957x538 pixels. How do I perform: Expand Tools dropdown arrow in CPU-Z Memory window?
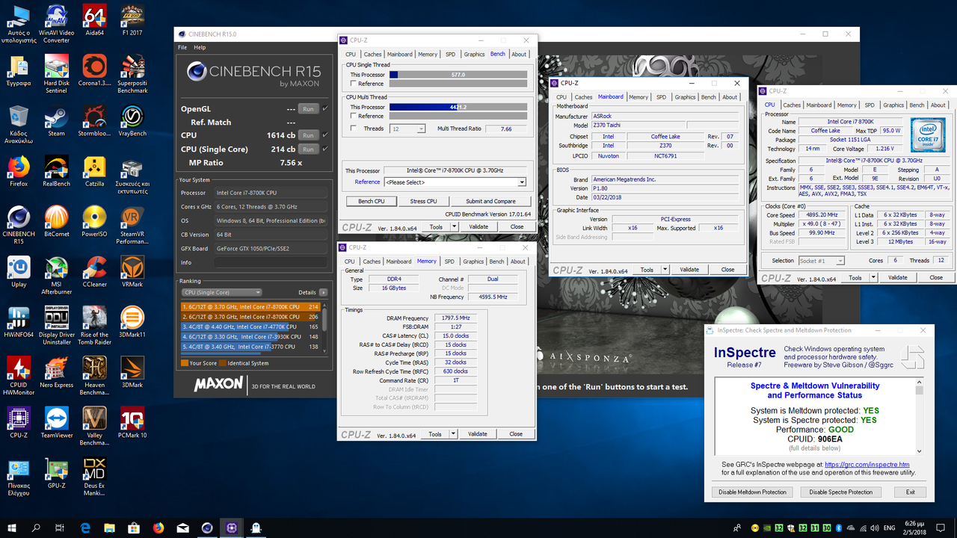454,434
